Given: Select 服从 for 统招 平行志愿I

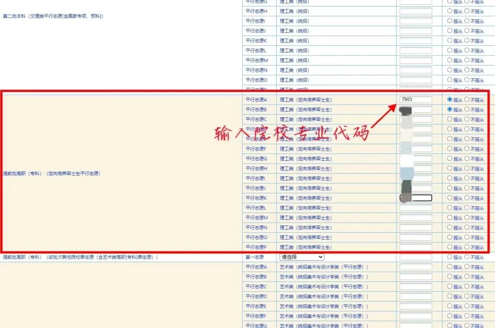Looking at the screenshot, I should (x=450, y=21).
